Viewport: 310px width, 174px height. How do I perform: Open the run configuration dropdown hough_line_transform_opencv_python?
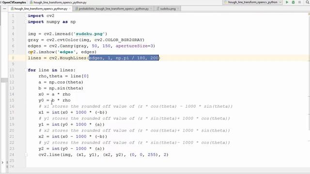point(252,2)
